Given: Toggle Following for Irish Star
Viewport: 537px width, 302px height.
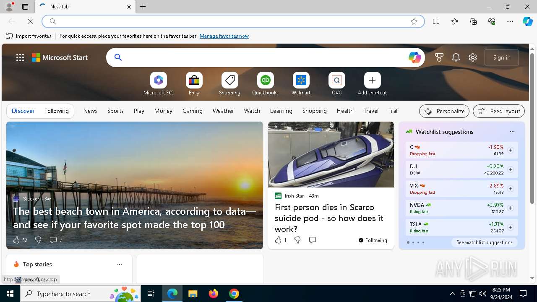Looking at the screenshot, I should (373, 240).
